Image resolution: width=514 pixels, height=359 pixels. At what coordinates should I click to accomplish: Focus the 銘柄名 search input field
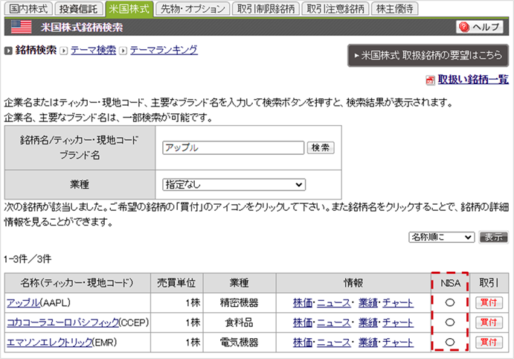(234, 147)
